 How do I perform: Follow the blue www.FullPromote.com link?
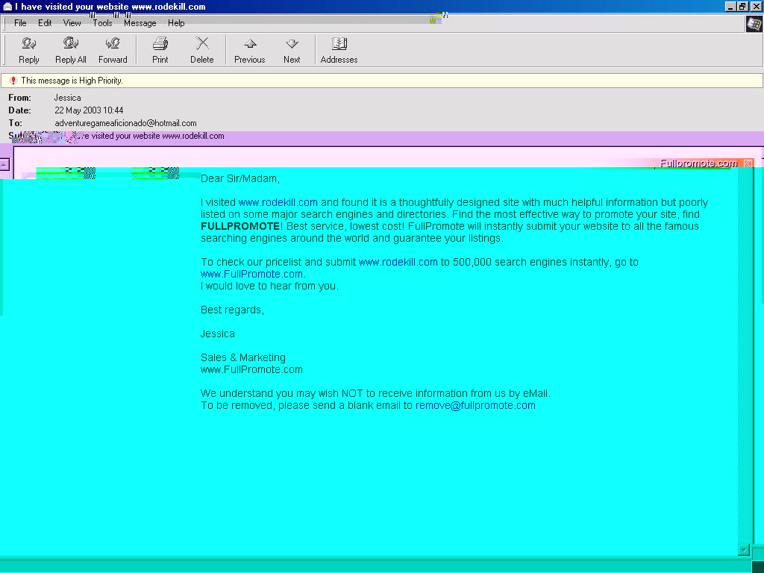click(x=251, y=274)
